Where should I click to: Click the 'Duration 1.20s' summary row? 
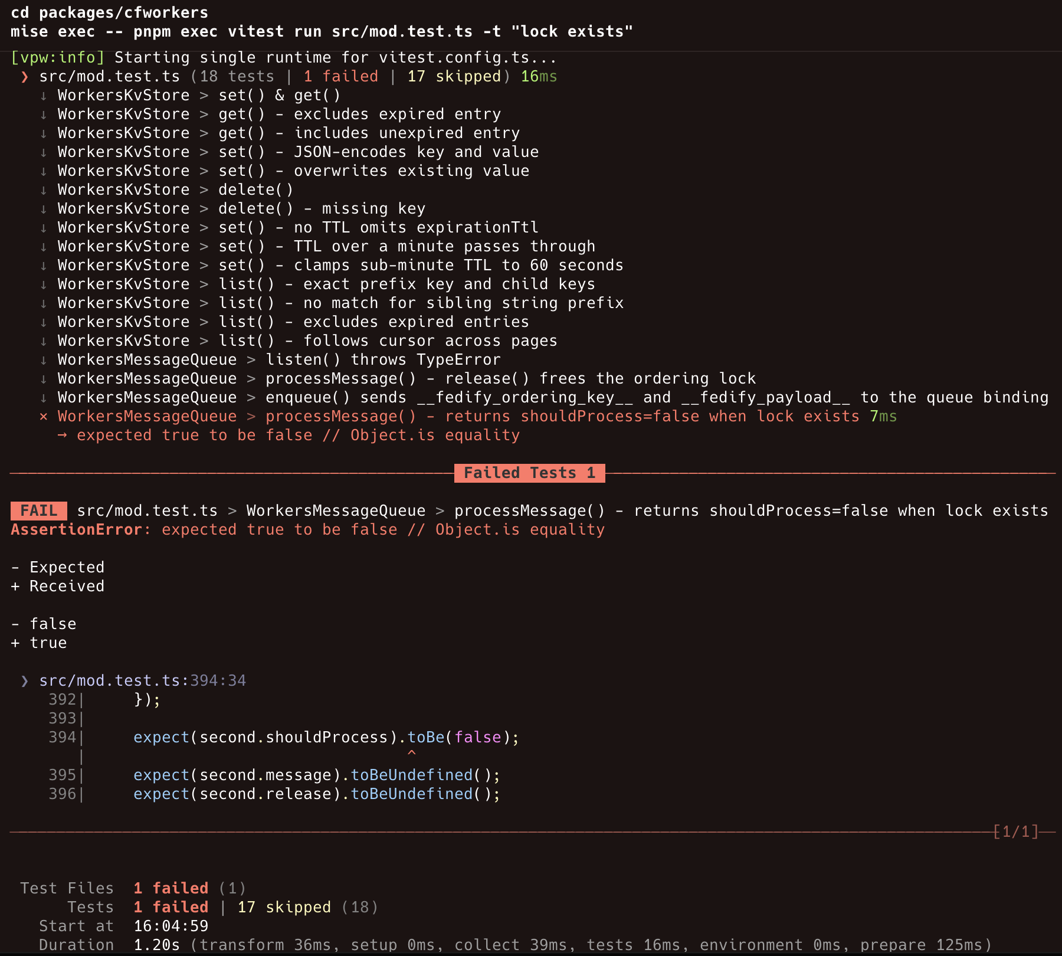point(515,945)
